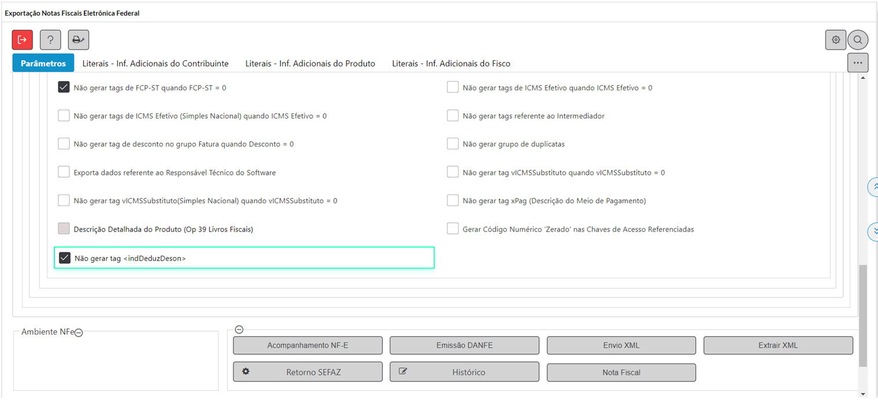The image size is (878, 400).
Task: Open the three-dots more options button
Action: pos(857,63)
